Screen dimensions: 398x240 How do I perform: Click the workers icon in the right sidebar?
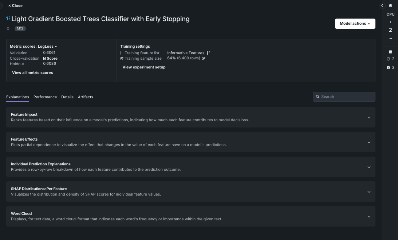tap(390, 51)
